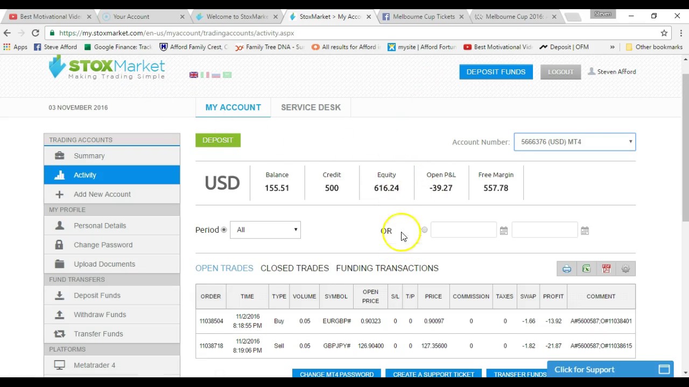
Task: Click the page vertical scrollbar
Action: point(685,148)
